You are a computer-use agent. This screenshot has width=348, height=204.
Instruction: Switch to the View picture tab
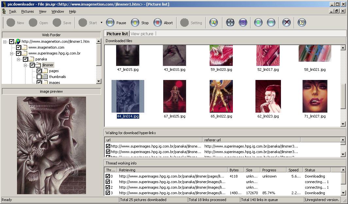click(142, 34)
